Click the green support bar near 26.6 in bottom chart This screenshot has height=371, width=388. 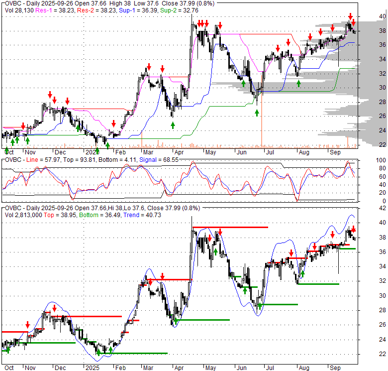pos(202,320)
